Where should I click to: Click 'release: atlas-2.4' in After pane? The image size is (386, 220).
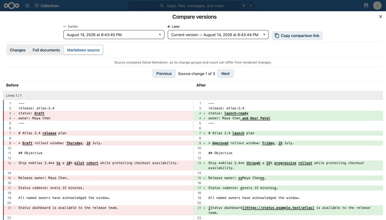(226, 108)
